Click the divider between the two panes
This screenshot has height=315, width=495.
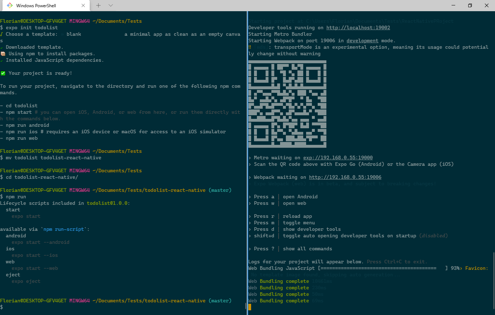pos(247,163)
